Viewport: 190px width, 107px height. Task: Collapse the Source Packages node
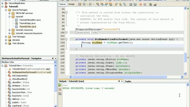click(6, 10)
